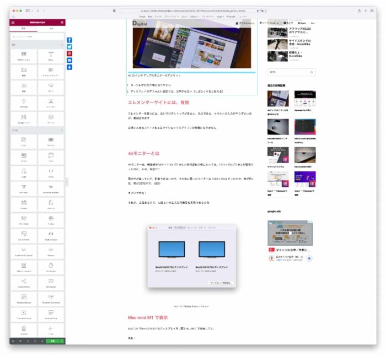Collapse the Pro widgets category section

[62, 130]
